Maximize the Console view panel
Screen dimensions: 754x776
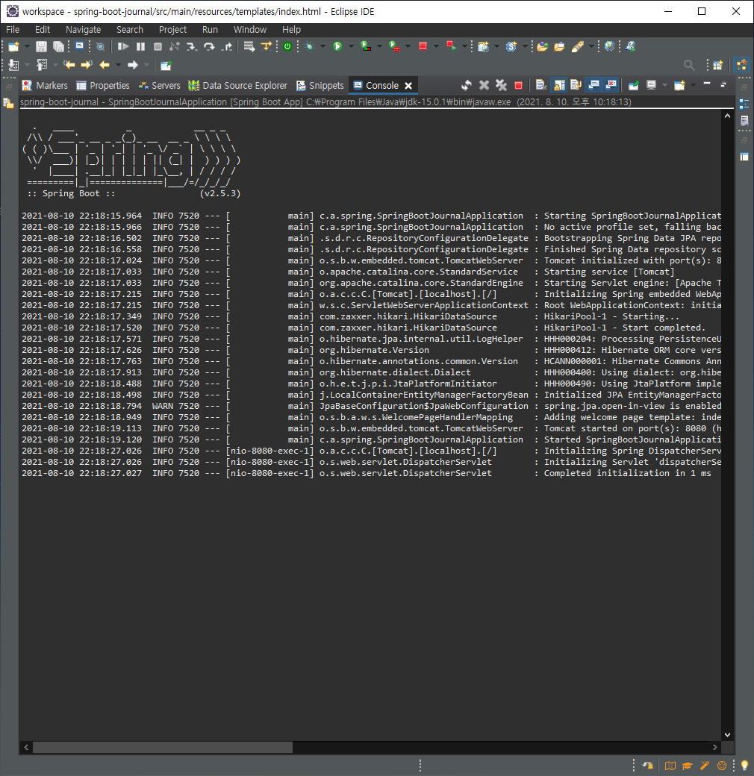(724, 84)
